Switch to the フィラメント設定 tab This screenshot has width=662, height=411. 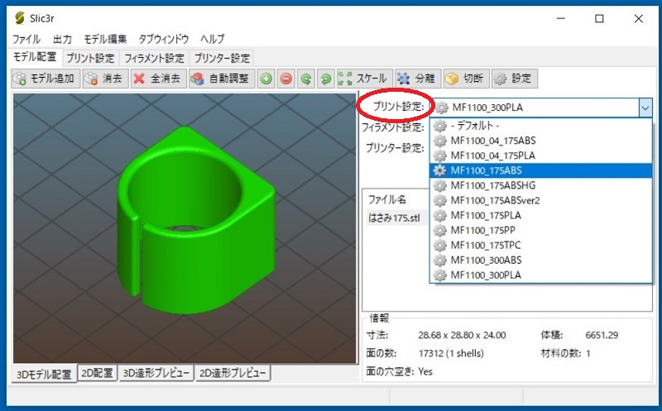coord(154,58)
